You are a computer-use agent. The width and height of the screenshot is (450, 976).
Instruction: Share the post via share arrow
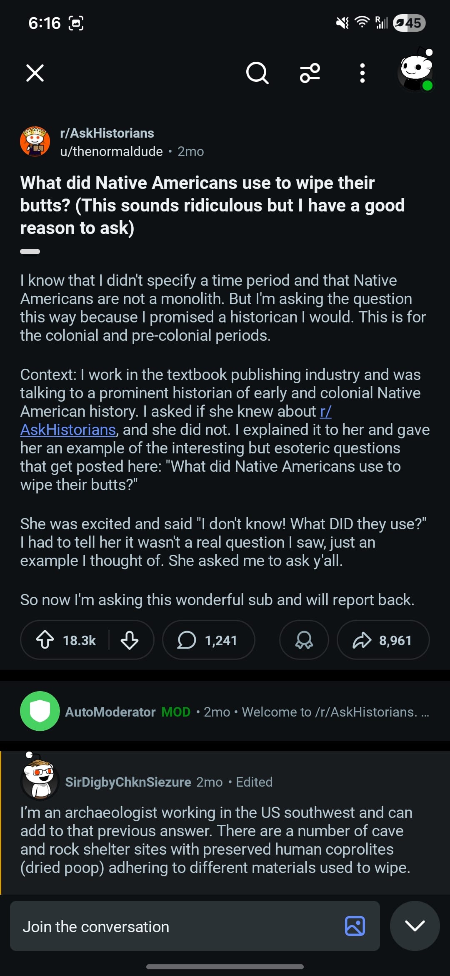click(382, 640)
